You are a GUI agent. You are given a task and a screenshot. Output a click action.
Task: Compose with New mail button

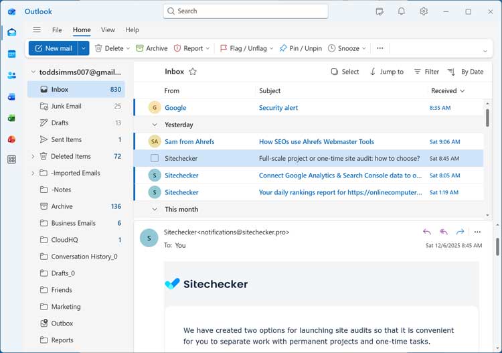[x=53, y=48]
